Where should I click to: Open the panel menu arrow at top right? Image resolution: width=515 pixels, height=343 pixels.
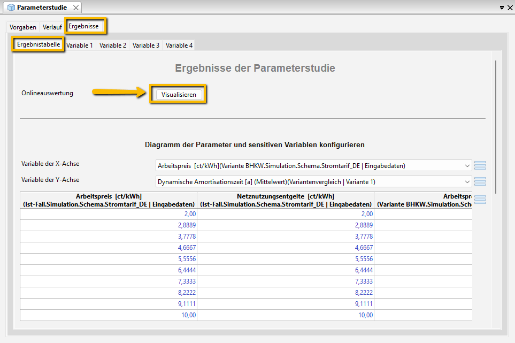tap(502, 8)
